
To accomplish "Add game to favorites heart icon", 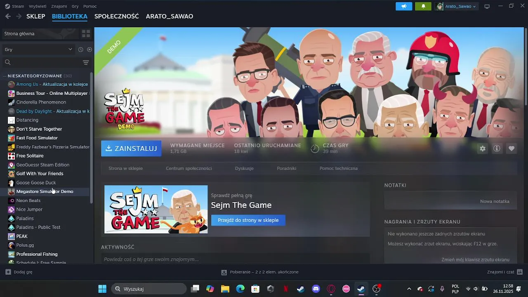I will pyautogui.click(x=511, y=148).
